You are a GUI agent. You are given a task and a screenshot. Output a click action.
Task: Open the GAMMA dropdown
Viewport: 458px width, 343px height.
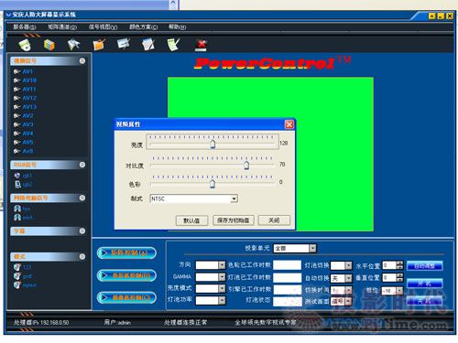(x=222, y=277)
